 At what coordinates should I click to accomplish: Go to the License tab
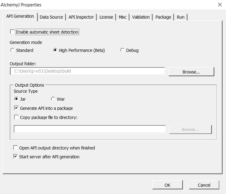point(106,17)
